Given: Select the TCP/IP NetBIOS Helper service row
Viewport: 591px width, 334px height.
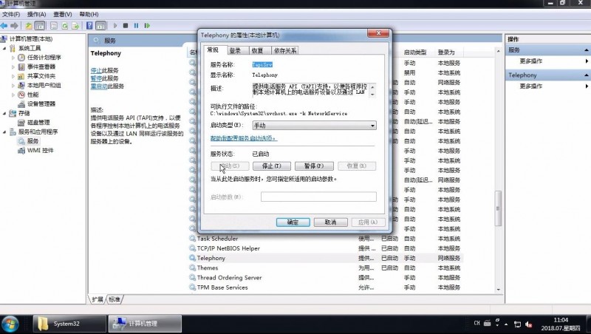Looking at the screenshot, I should coord(327,248).
